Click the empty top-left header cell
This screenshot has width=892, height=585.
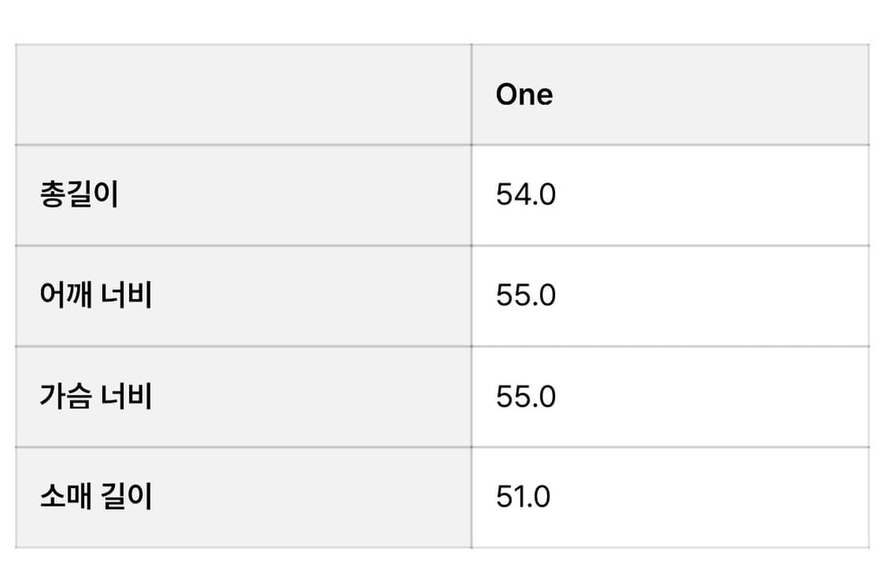[x=243, y=94]
